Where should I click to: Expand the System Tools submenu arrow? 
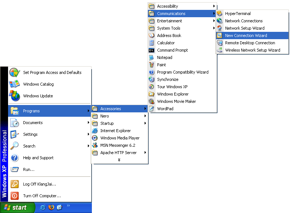pyautogui.click(x=214, y=28)
